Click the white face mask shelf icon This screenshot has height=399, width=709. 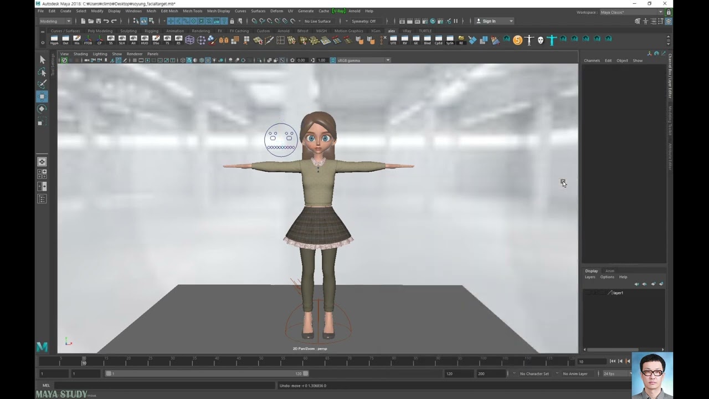click(x=541, y=40)
